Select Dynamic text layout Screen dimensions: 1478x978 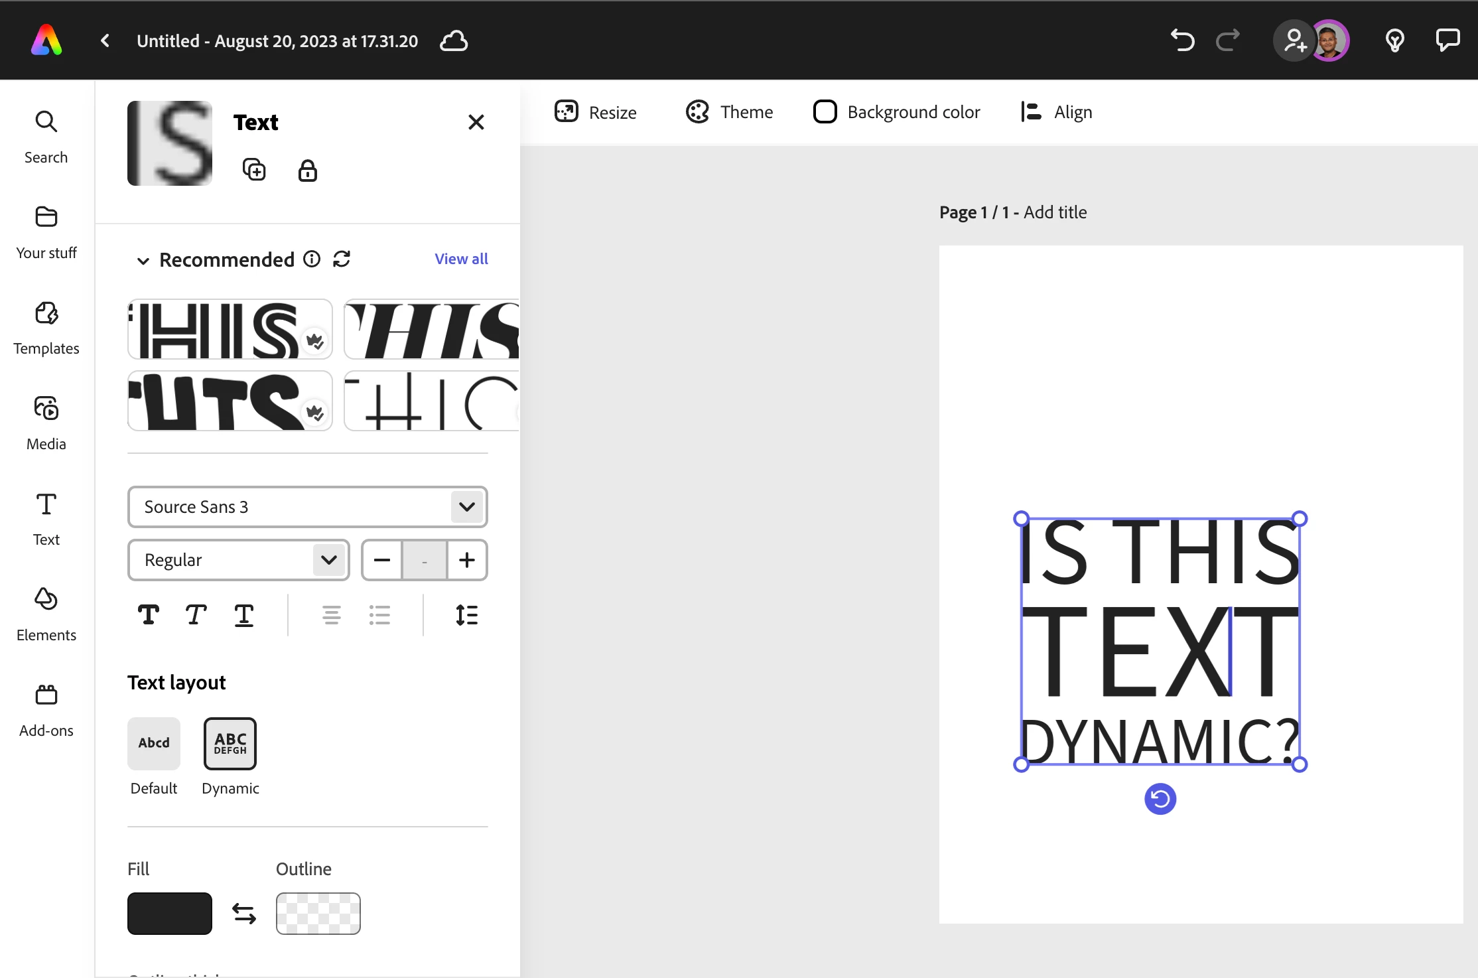point(230,743)
